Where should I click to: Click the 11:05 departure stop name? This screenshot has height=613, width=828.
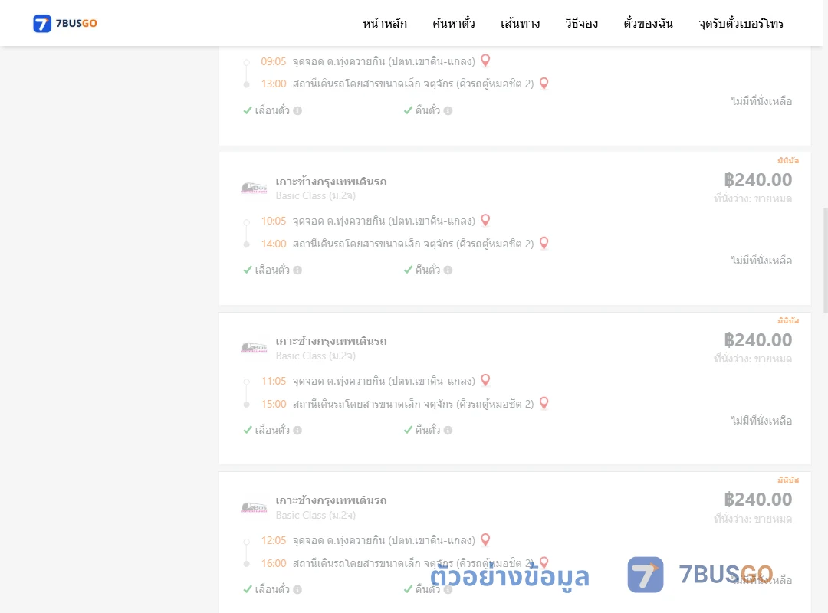[384, 381]
